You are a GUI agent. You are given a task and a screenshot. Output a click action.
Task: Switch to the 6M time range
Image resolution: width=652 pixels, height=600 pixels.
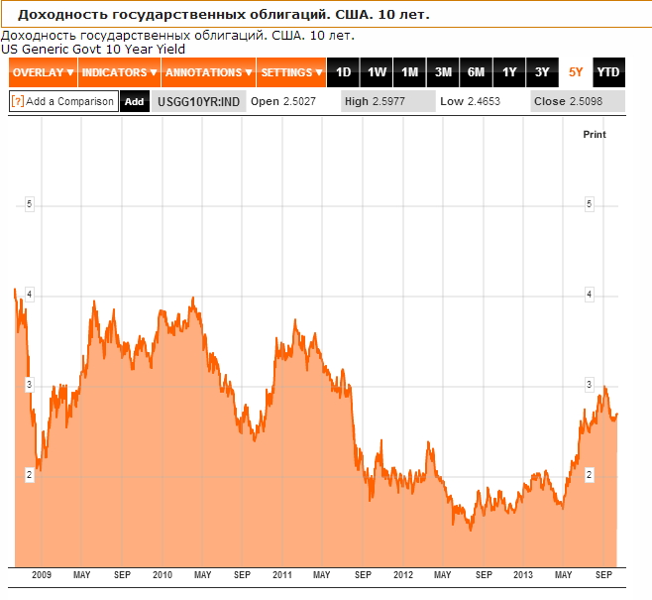(x=476, y=72)
